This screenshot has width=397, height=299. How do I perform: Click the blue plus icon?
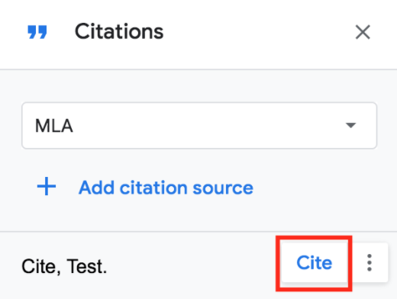coord(47,186)
